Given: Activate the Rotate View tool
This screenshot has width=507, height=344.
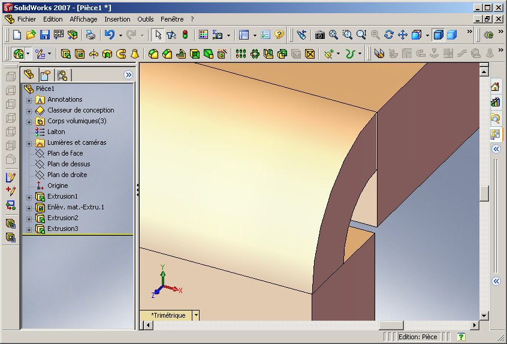Looking at the screenshot, I should [389, 35].
